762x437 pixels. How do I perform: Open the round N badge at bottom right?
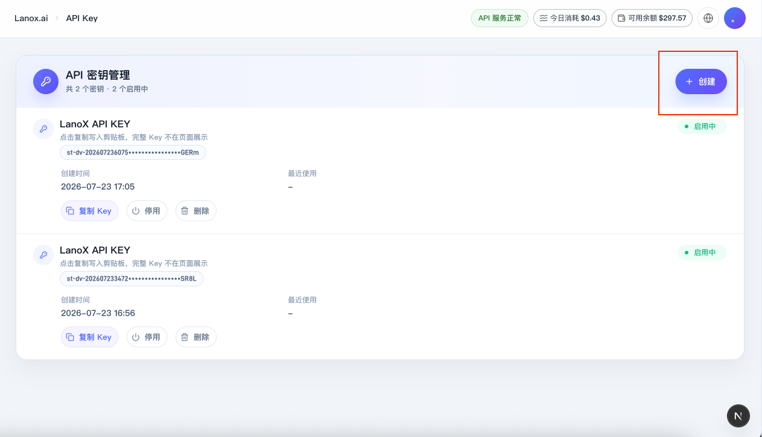coord(738,415)
